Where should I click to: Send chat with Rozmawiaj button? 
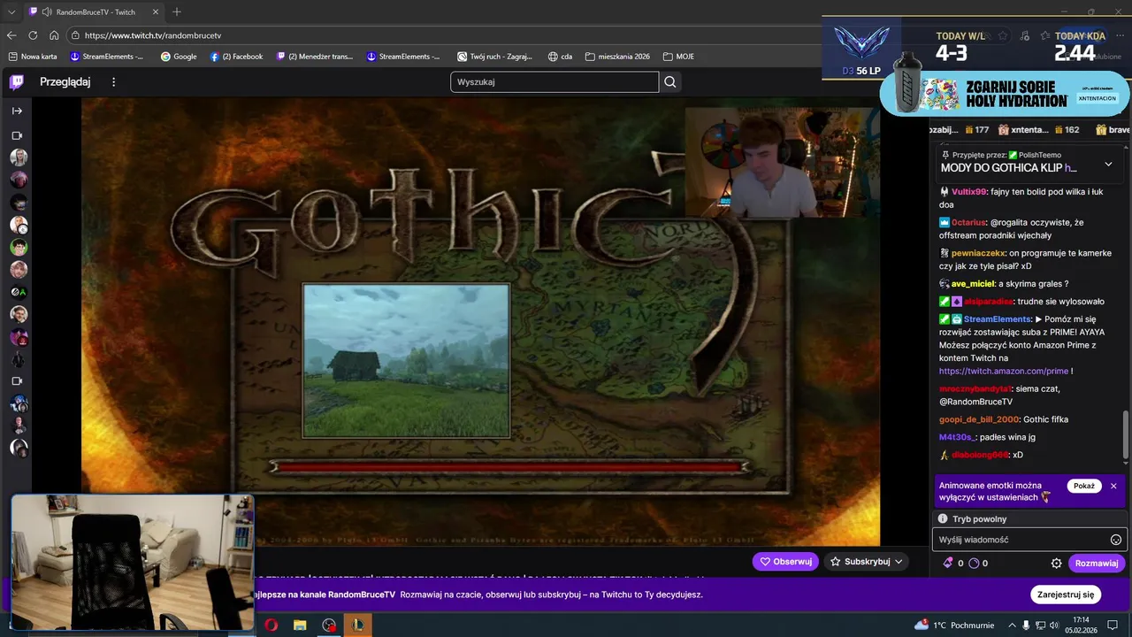[1097, 563]
